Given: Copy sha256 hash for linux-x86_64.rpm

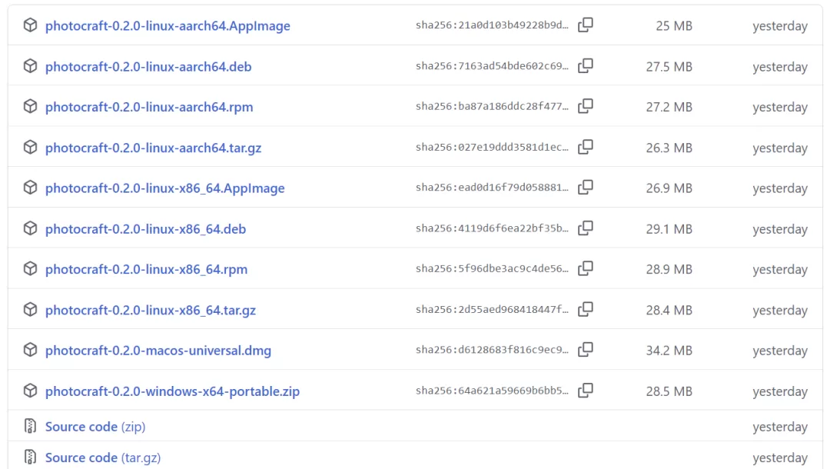Looking at the screenshot, I should [x=586, y=268].
